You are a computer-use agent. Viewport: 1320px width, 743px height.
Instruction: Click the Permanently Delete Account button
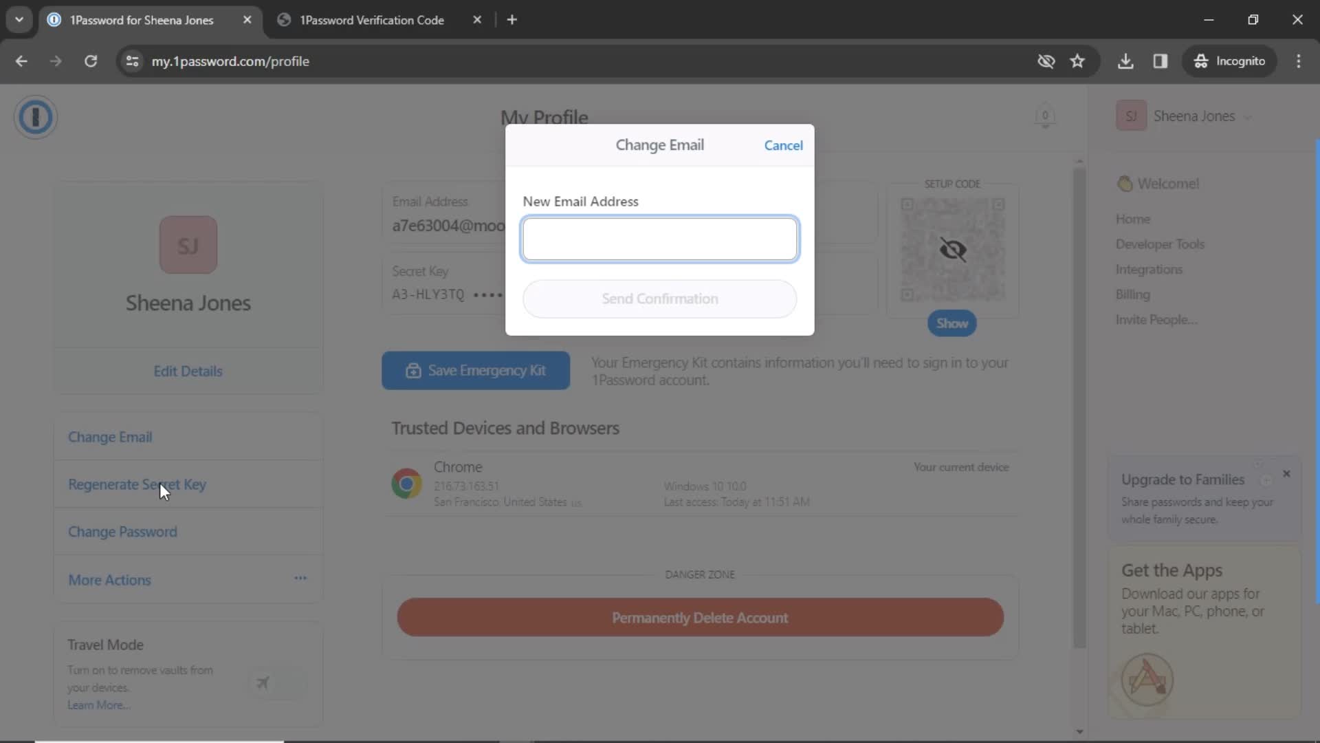tap(700, 617)
